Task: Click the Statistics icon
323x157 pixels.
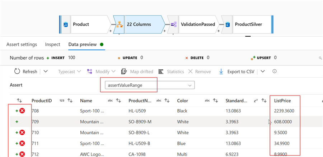Action: [161, 71]
